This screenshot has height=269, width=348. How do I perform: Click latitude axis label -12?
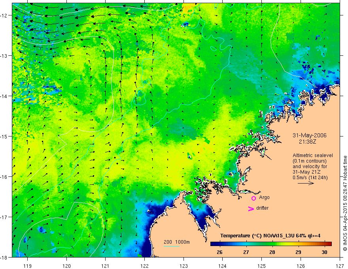(4, 15)
